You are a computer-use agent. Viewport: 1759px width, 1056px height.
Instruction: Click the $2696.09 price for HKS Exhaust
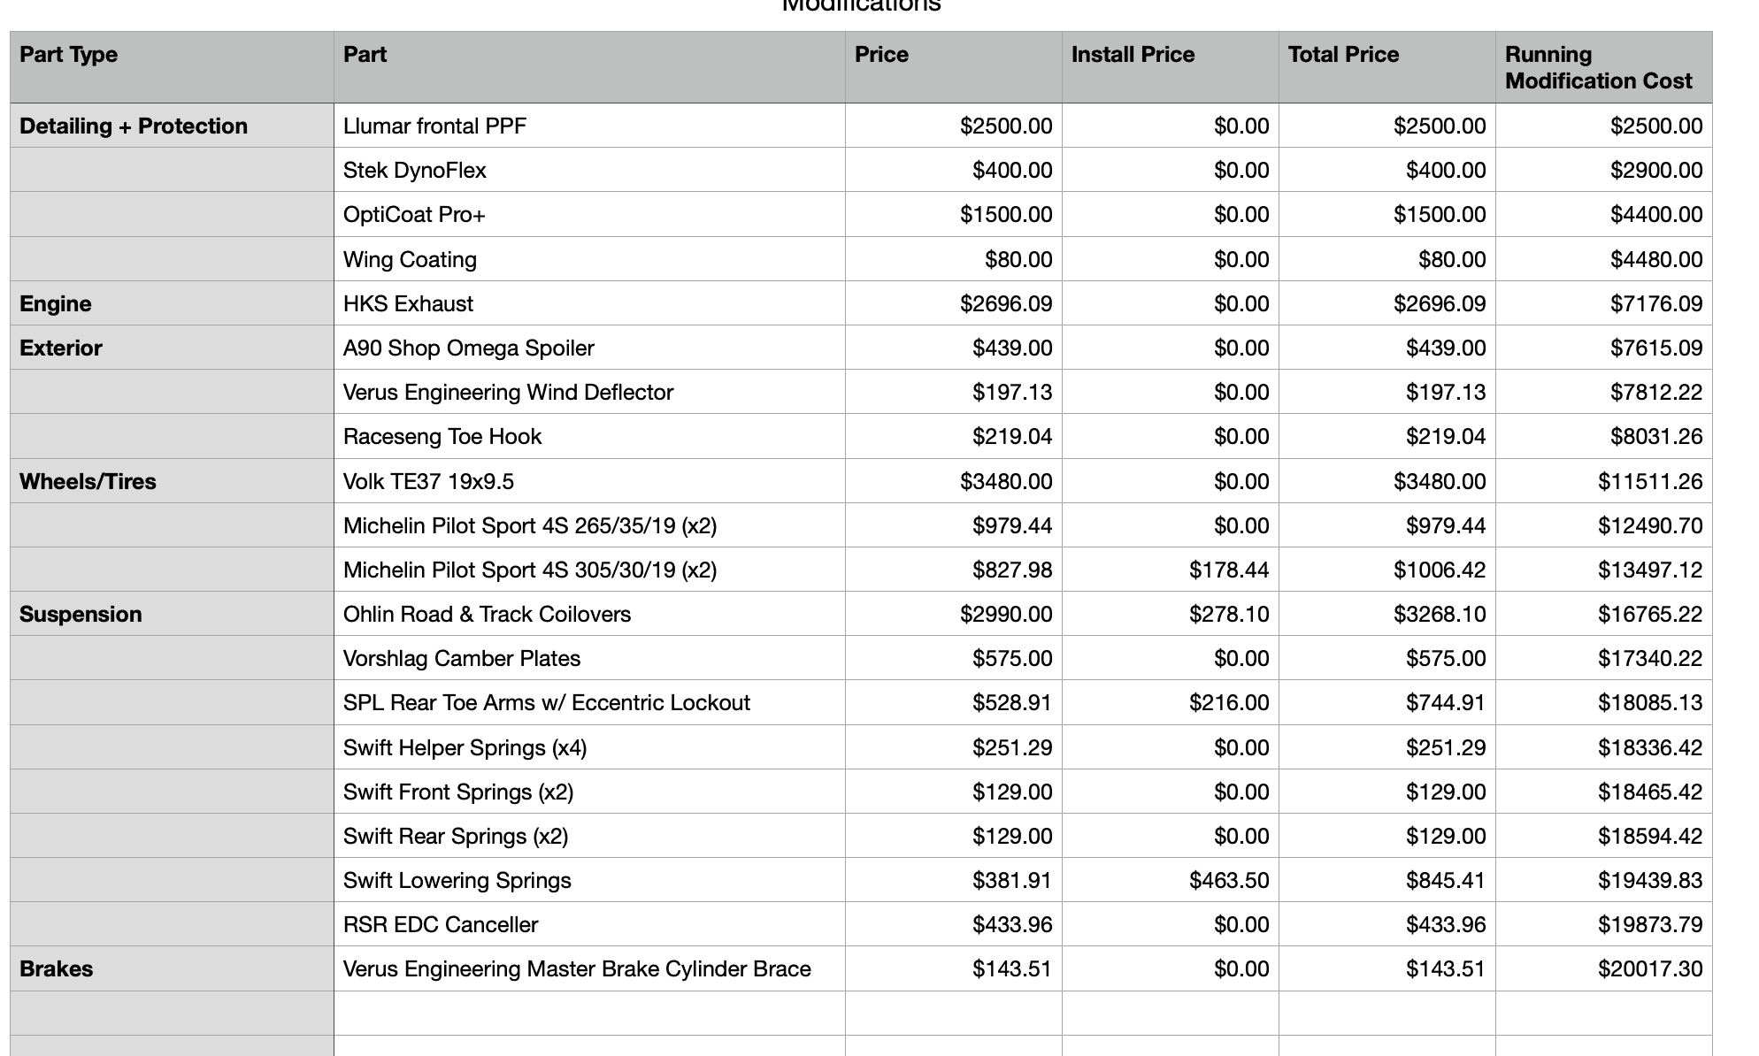953,303
